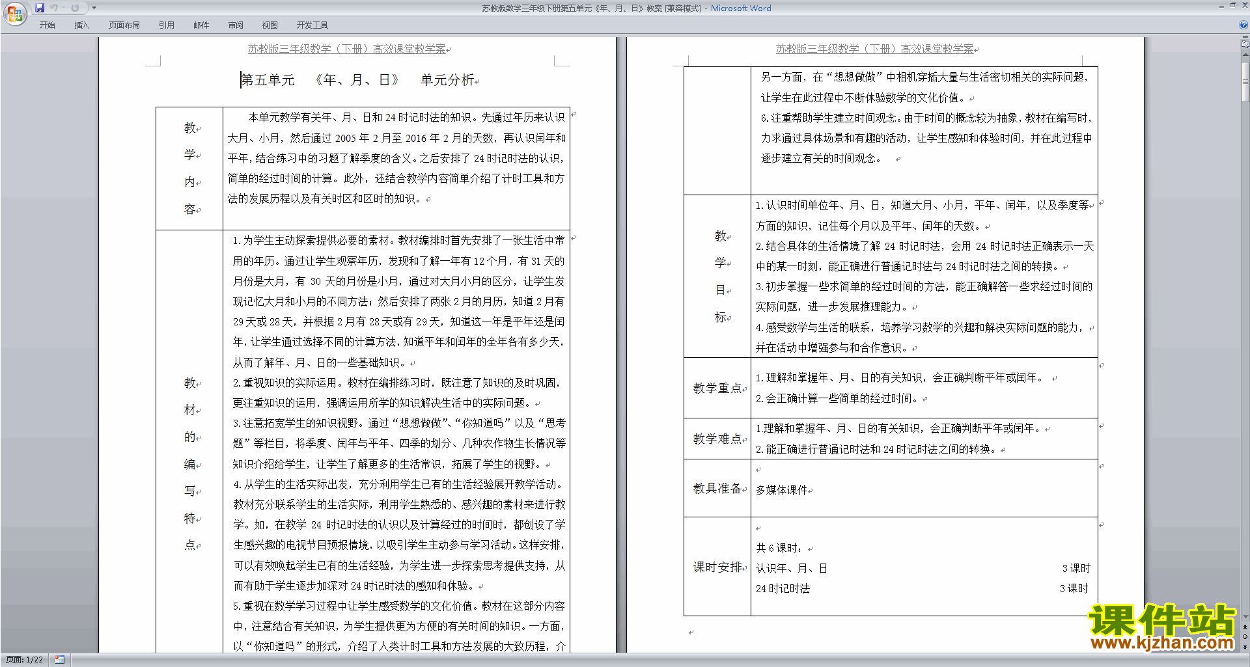Click the Undo arrow icon
The height and width of the screenshot is (667, 1250).
tap(54, 8)
